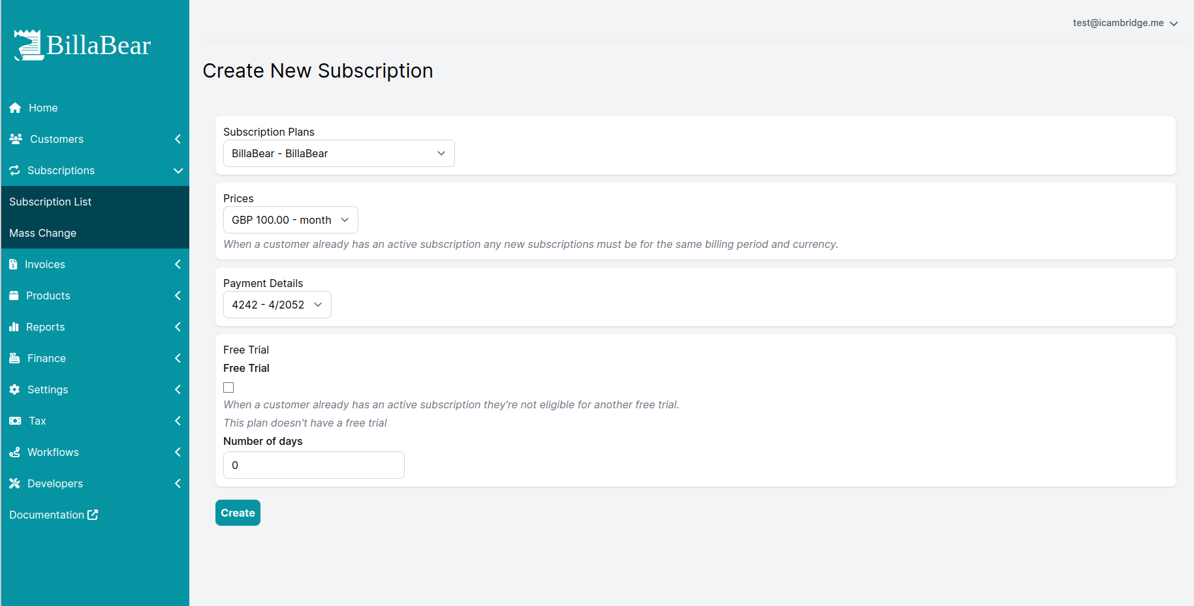Click the Reports bar chart icon
The height and width of the screenshot is (606, 1194).
(x=14, y=327)
